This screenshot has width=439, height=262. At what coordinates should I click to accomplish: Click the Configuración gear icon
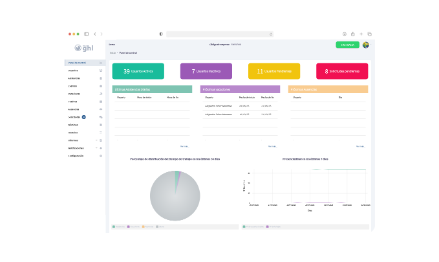pos(101,156)
